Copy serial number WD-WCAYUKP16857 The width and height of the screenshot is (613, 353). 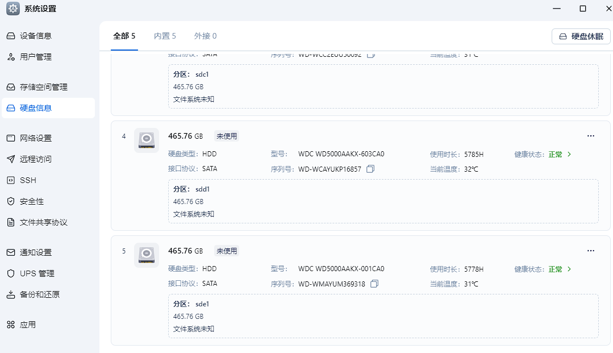pos(370,169)
